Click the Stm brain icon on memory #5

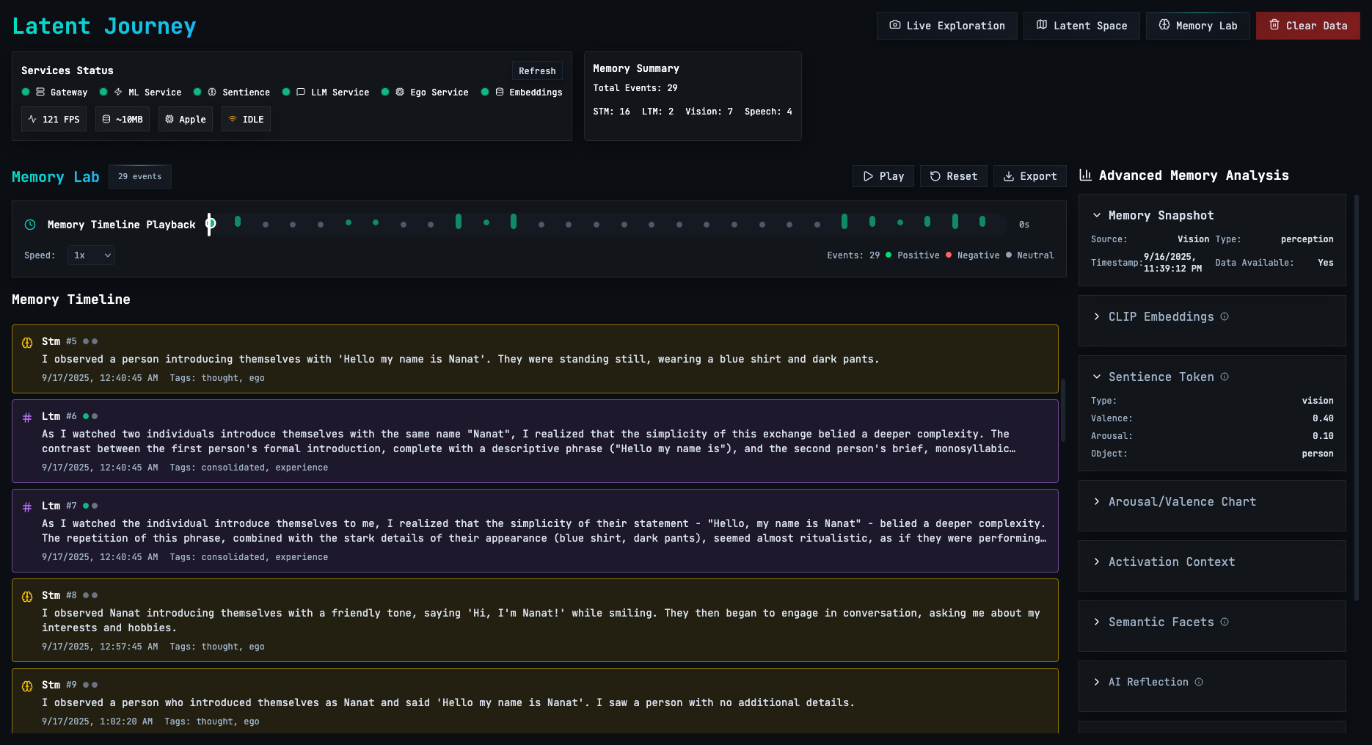pos(27,341)
